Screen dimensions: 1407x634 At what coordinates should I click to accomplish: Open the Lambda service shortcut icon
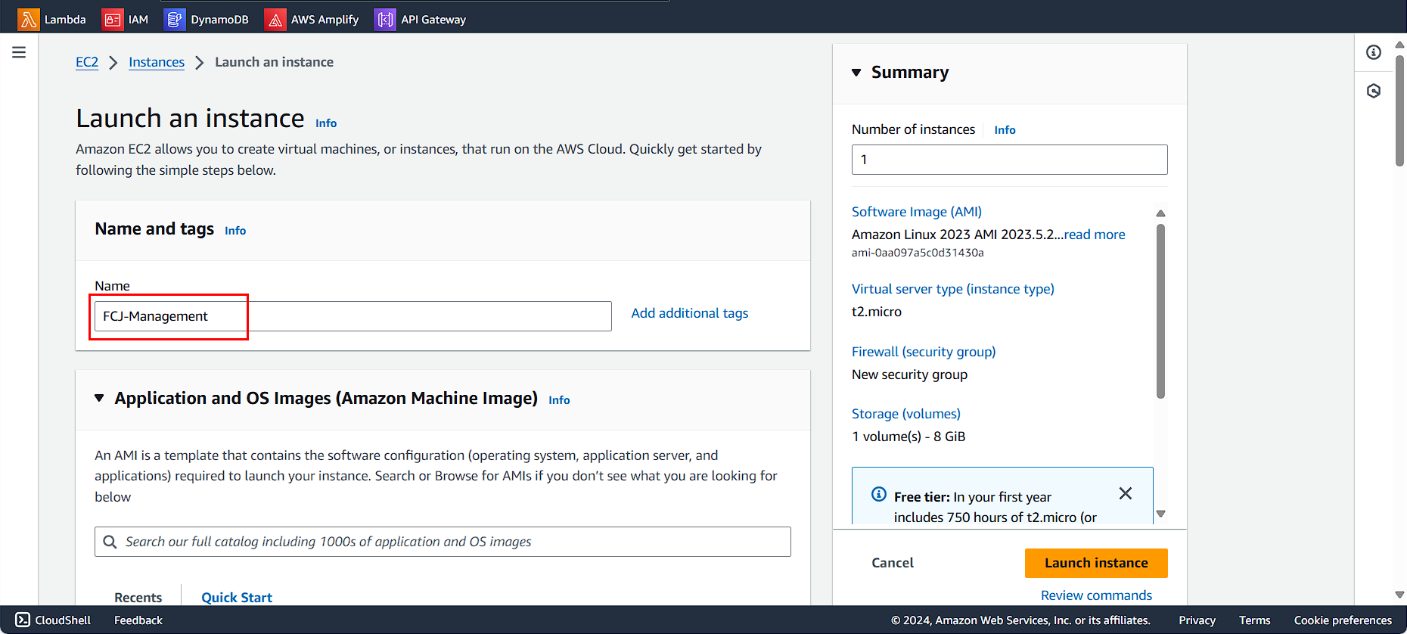[29, 20]
